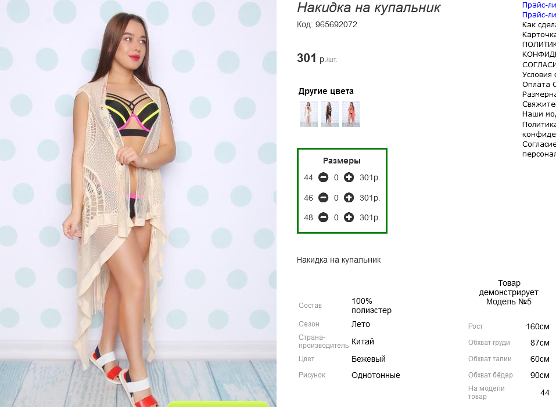This screenshot has width=556, height=407.
Task: Decrease quantity for size 44
Action: [324, 177]
